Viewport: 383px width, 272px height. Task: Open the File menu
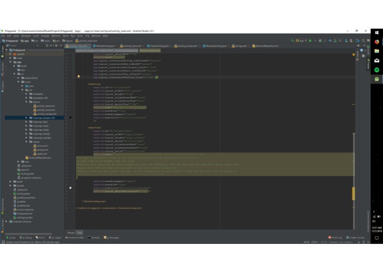tap(3, 36)
